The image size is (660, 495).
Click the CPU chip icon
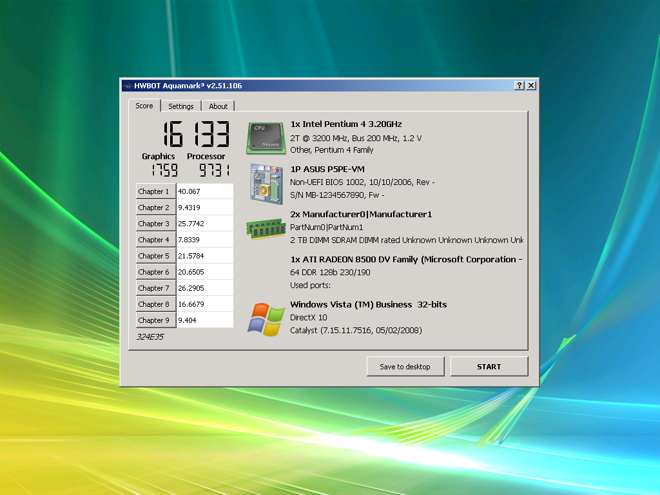coord(266,139)
